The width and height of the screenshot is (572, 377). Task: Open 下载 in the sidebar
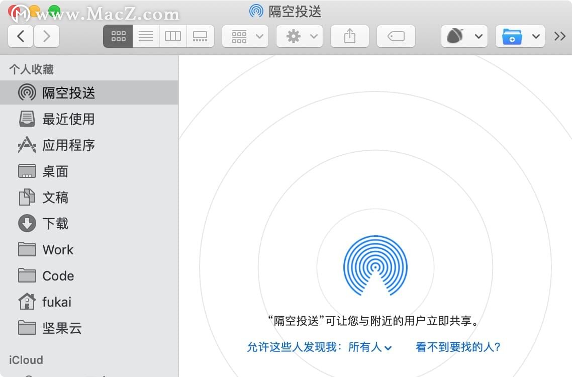(89, 223)
